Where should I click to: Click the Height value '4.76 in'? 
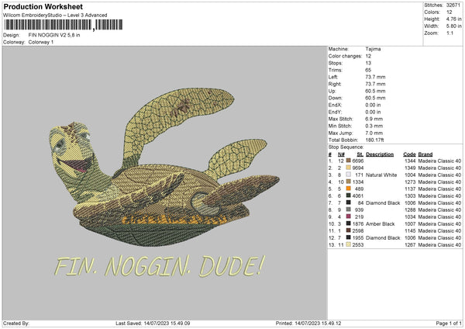pos(453,19)
